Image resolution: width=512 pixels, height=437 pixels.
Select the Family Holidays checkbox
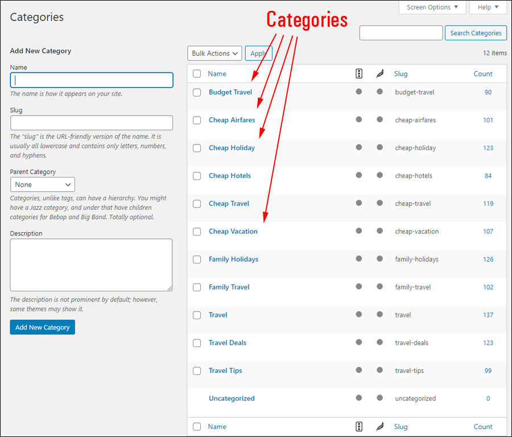[x=197, y=259]
